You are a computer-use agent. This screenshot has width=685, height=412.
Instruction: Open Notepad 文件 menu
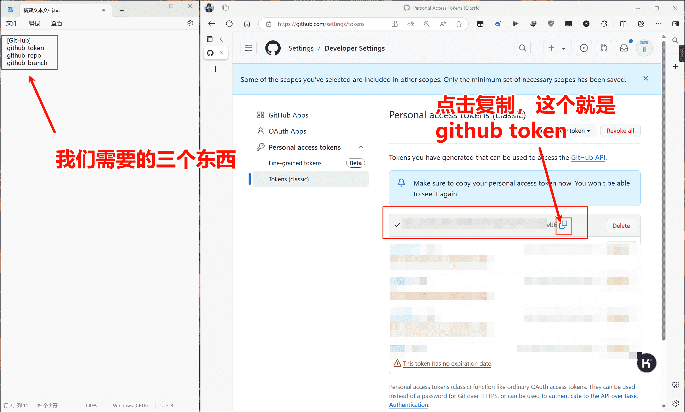12,23
